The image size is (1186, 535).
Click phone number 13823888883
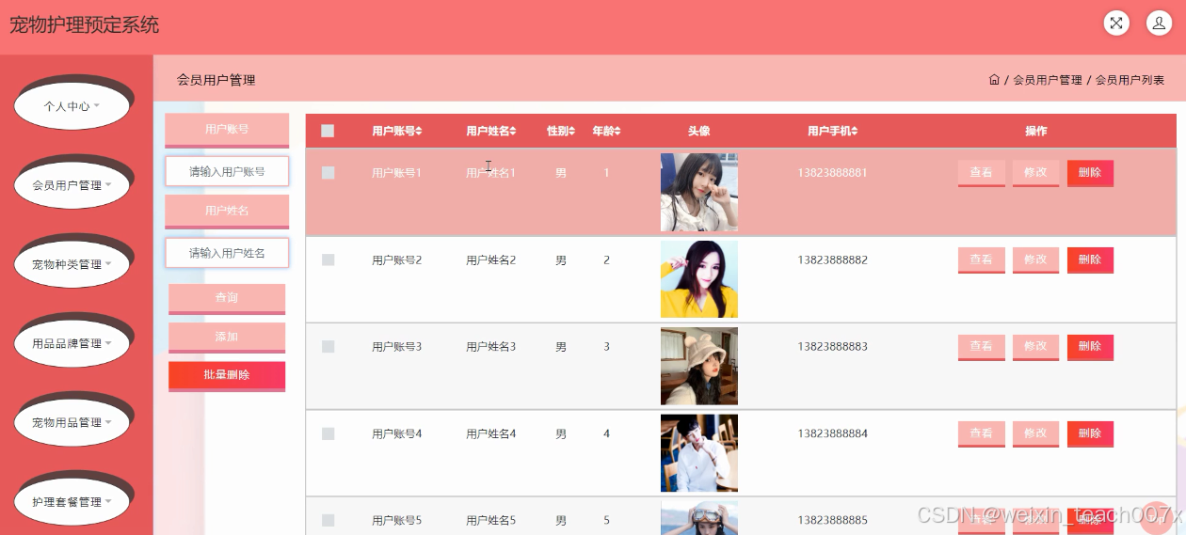pyautogui.click(x=832, y=347)
